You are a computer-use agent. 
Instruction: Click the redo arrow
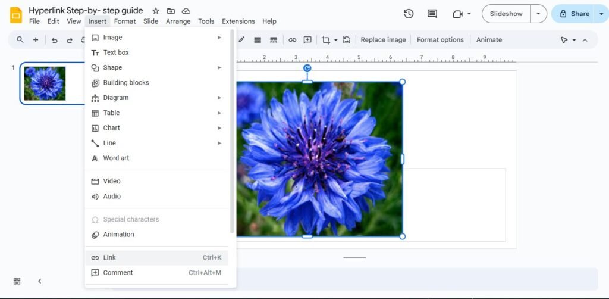point(69,40)
